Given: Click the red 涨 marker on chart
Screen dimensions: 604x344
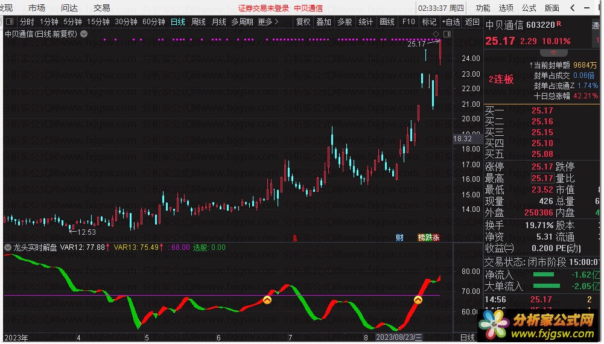Looking at the screenshot, I should (x=436, y=238).
